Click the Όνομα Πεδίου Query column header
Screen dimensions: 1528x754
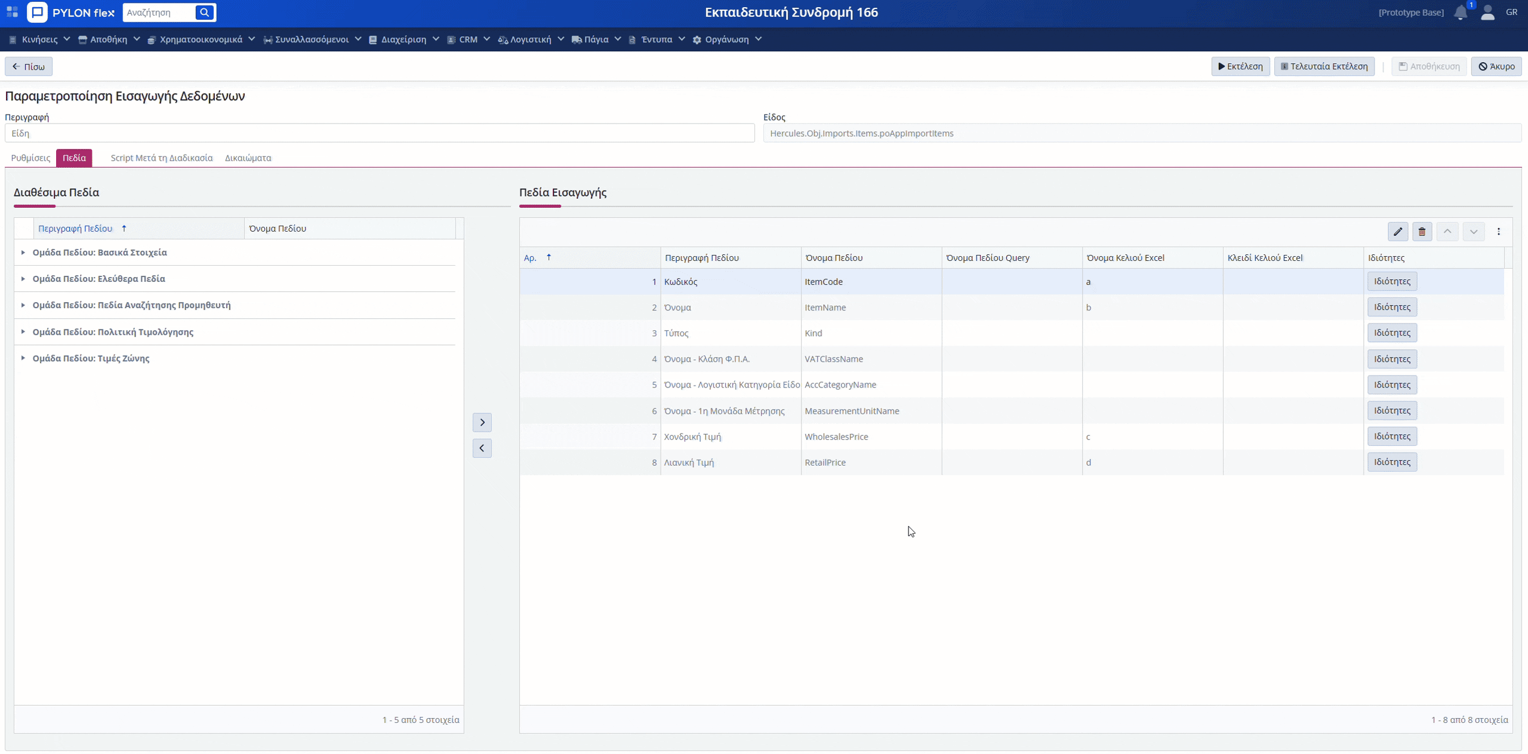(x=1012, y=257)
